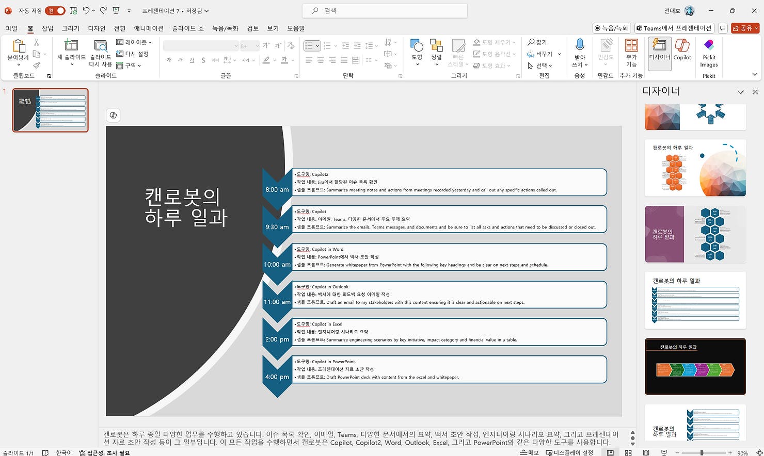Screen dimensions: 764x456
Task: Click the 디자이너 (Designer) icon
Action: click(x=659, y=52)
